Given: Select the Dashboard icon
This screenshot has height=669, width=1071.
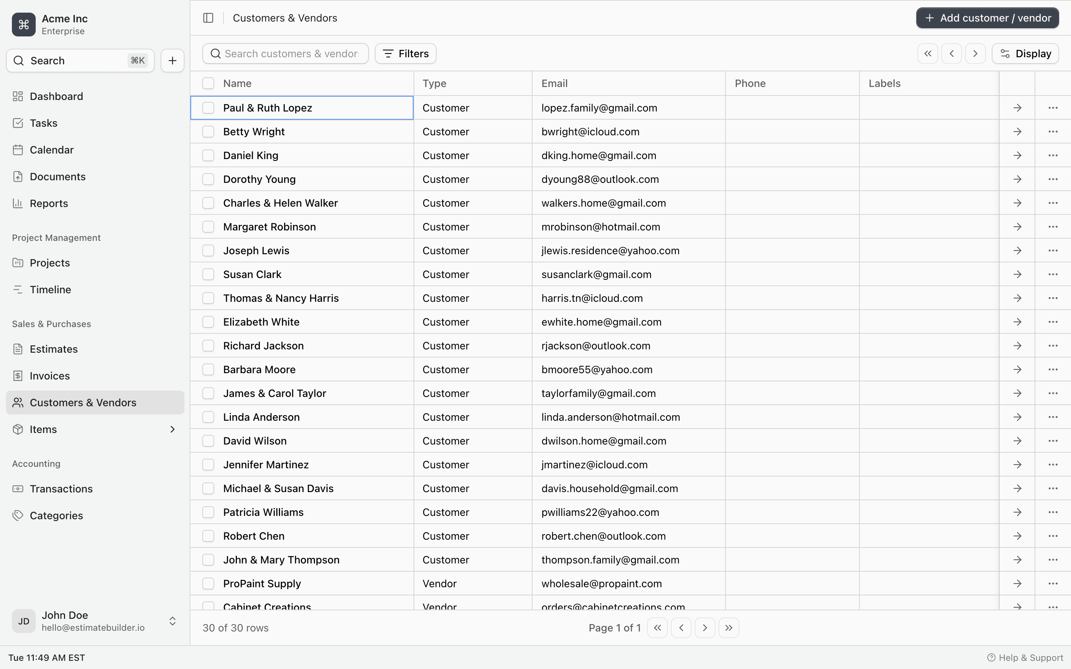Looking at the screenshot, I should coord(18,96).
